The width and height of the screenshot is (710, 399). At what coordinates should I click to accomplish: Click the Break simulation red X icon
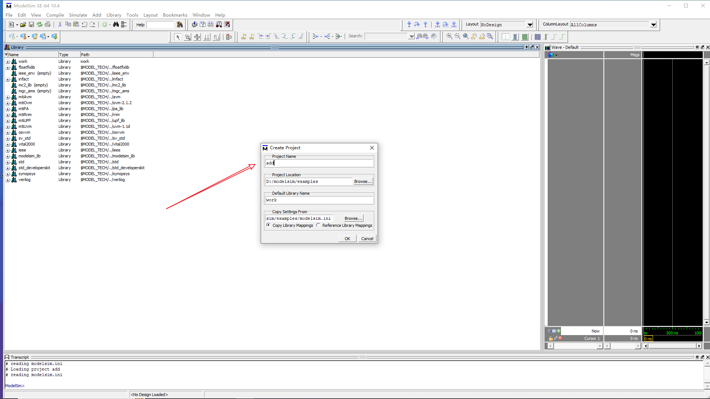pyautogui.click(x=227, y=25)
